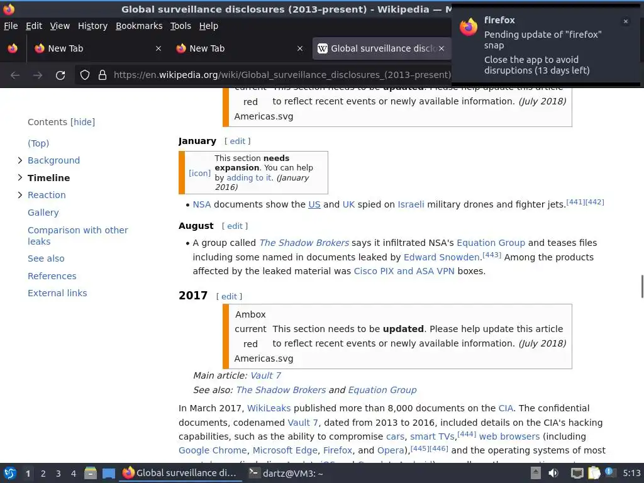Open the View menu
The width and height of the screenshot is (644, 483).
[60, 26]
